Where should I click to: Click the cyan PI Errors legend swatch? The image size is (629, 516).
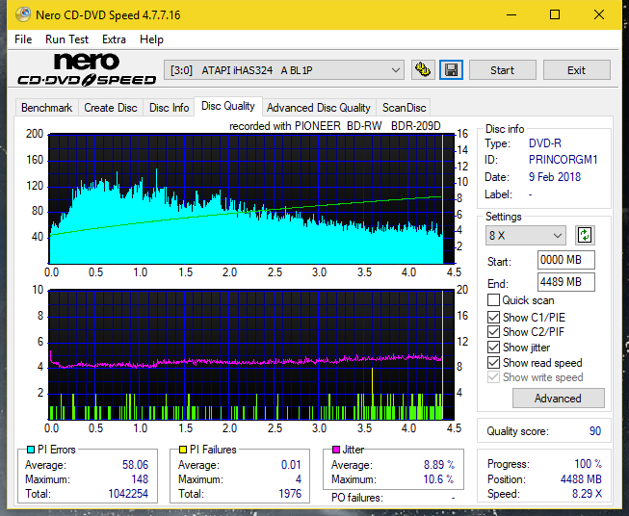31,450
